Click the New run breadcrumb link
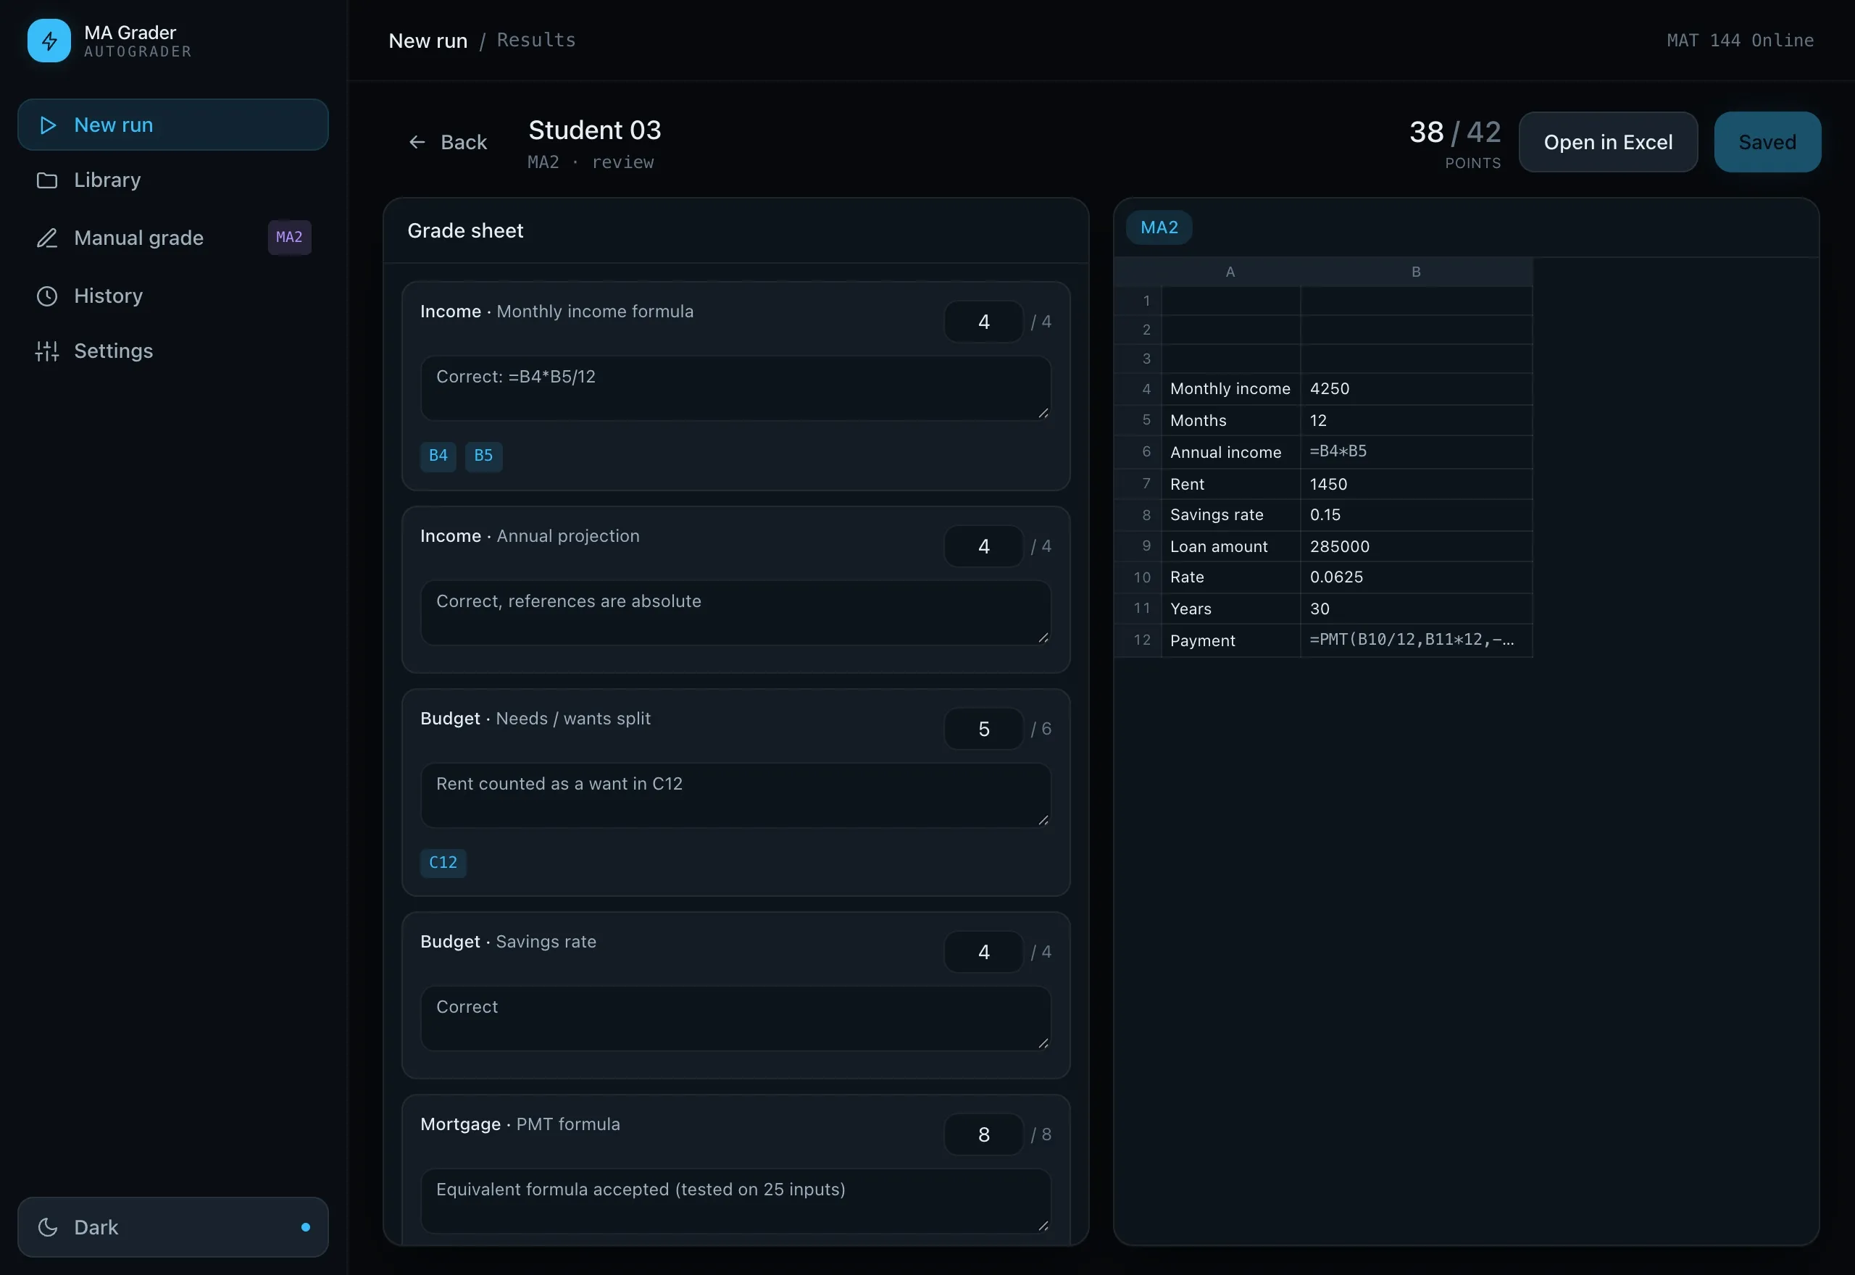Image resolution: width=1855 pixels, height=1275 pixels. (428, 41)
